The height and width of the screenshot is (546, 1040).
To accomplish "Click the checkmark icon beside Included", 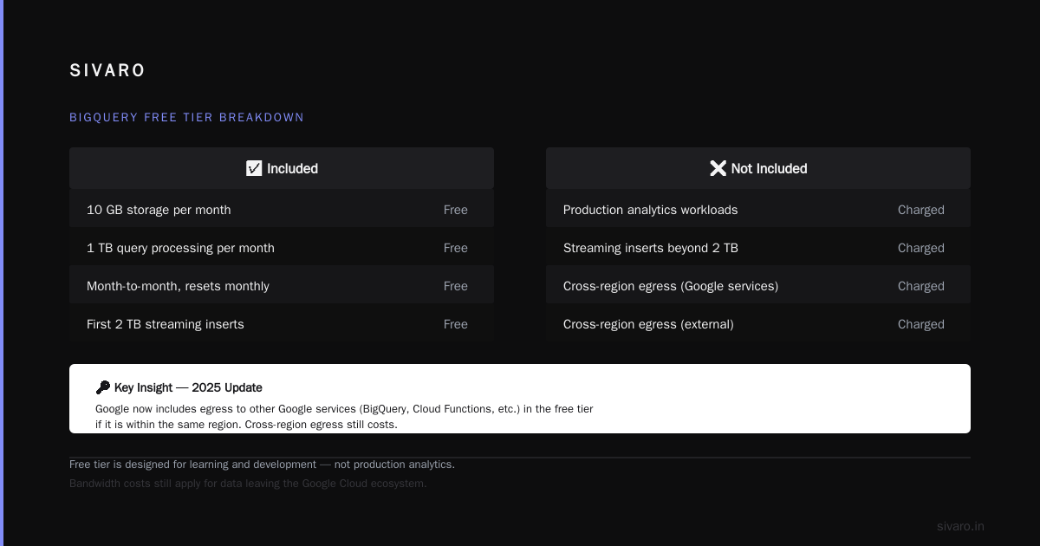I will [x=254, y=168].
